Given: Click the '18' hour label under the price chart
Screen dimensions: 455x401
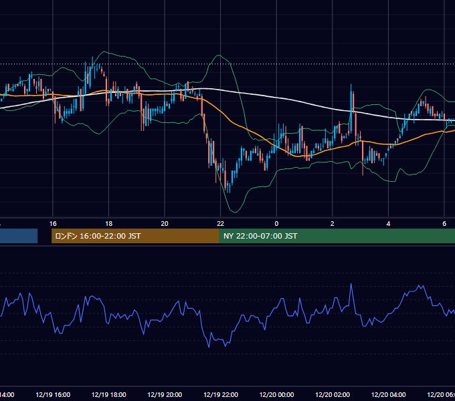Looking at the screenshot, I should 109,224.
